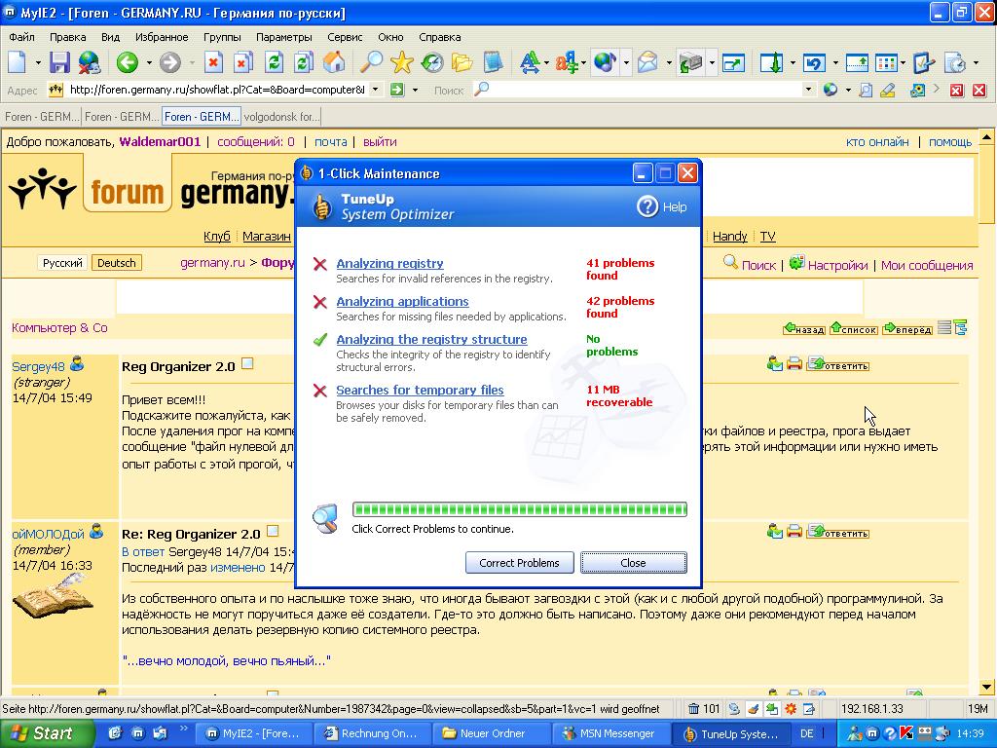
Task: Click printer icon in Reg Organizer 2.0 post
Action: click(x=794, y=364)
